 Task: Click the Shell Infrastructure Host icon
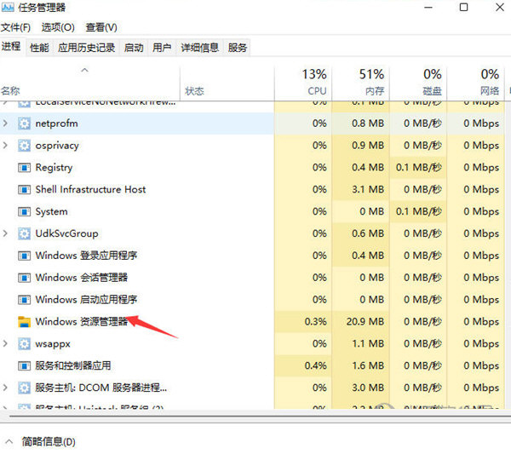click(24, 190)
